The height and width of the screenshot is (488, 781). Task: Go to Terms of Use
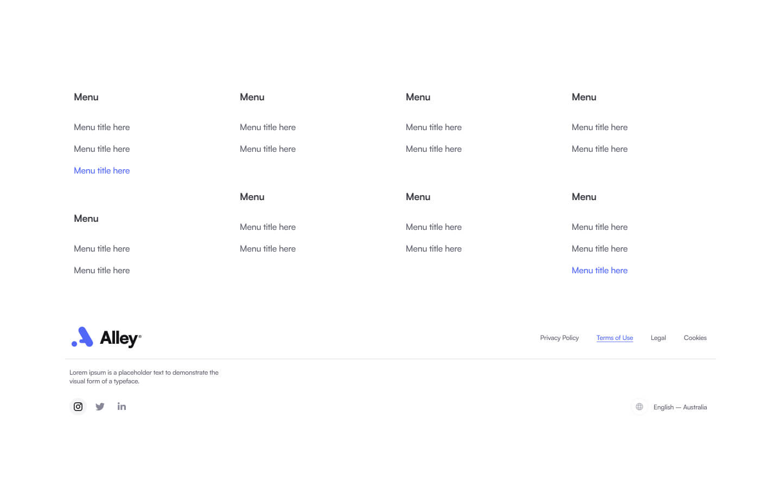614,338
